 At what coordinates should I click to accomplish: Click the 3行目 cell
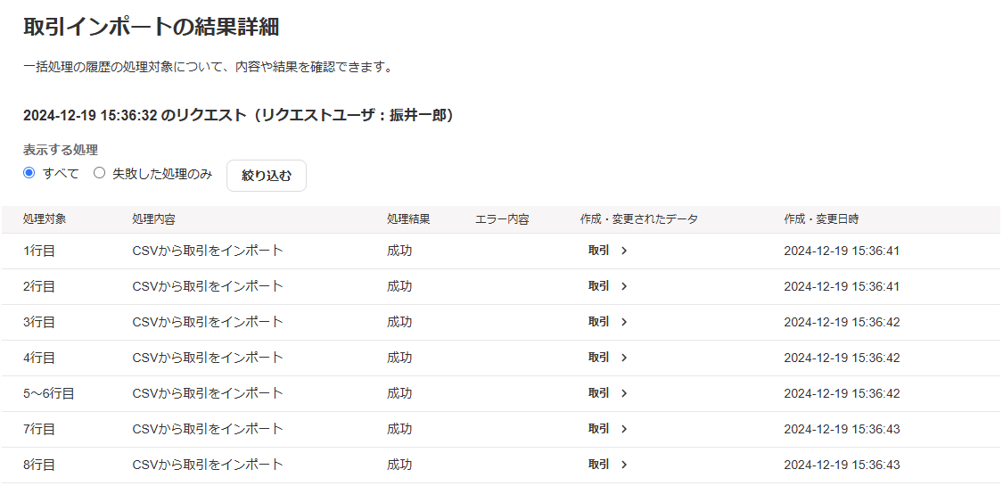pyautogui.click(x=39, y=322)
